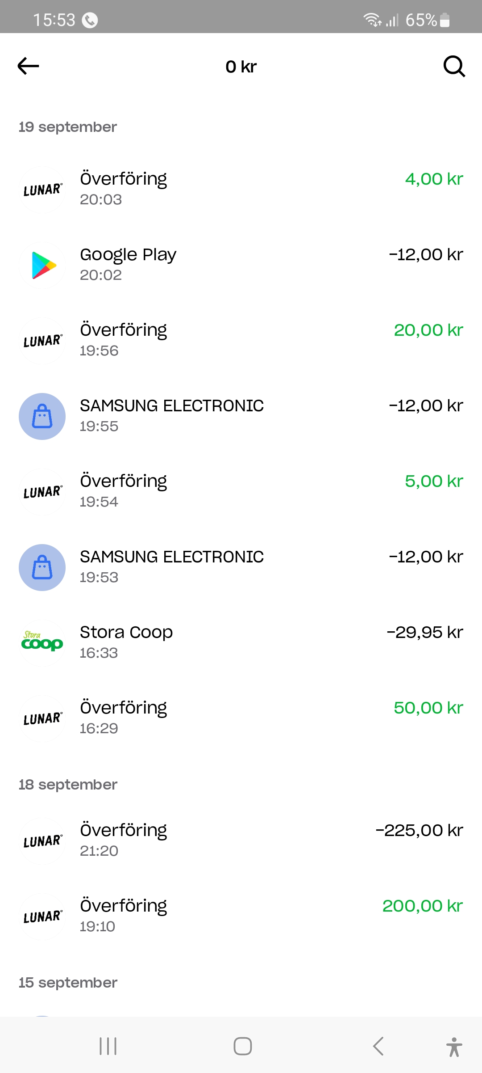Open the 200,00 kr Överföring entry
This screenshot has height=1073, width=482.
[x=241, y=916]
